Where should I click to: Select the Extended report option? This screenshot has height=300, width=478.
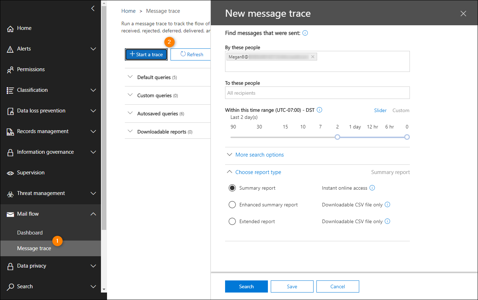(232, 221)
